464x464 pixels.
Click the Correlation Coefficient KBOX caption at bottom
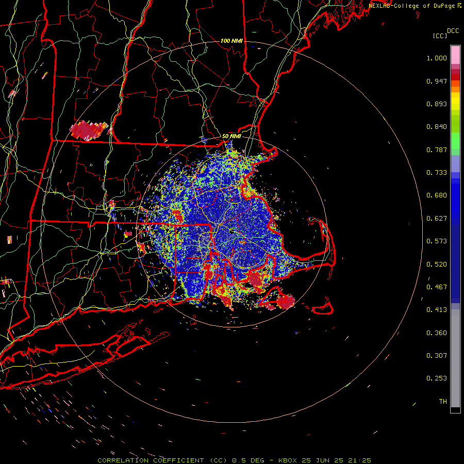click(x=234, y=460)
